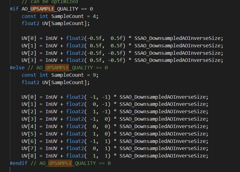The image size is (240, 172).
Task: Click the '#endif // AO_UPSAMPLE_QUALITY == 0' line
Action: click(60, 163)
